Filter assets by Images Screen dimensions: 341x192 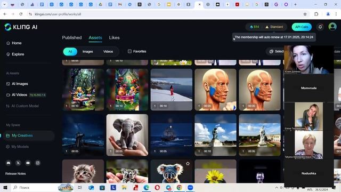point(87,52)
